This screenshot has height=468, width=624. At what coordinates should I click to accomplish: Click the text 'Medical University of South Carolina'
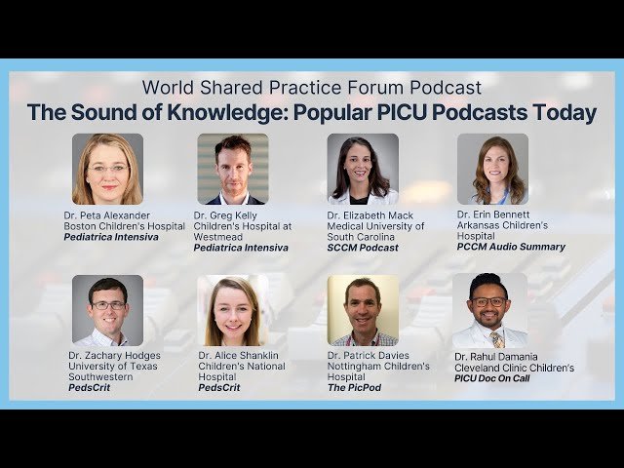point(375,231)
